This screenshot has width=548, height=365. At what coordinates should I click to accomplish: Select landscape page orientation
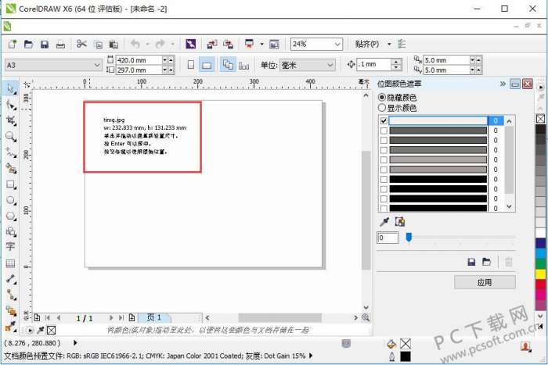click(207, 65)
